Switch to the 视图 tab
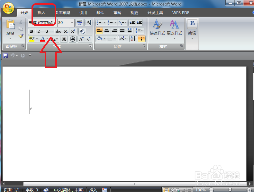The height and width of the screenshot is (192, 254). [x=134, y=12]
